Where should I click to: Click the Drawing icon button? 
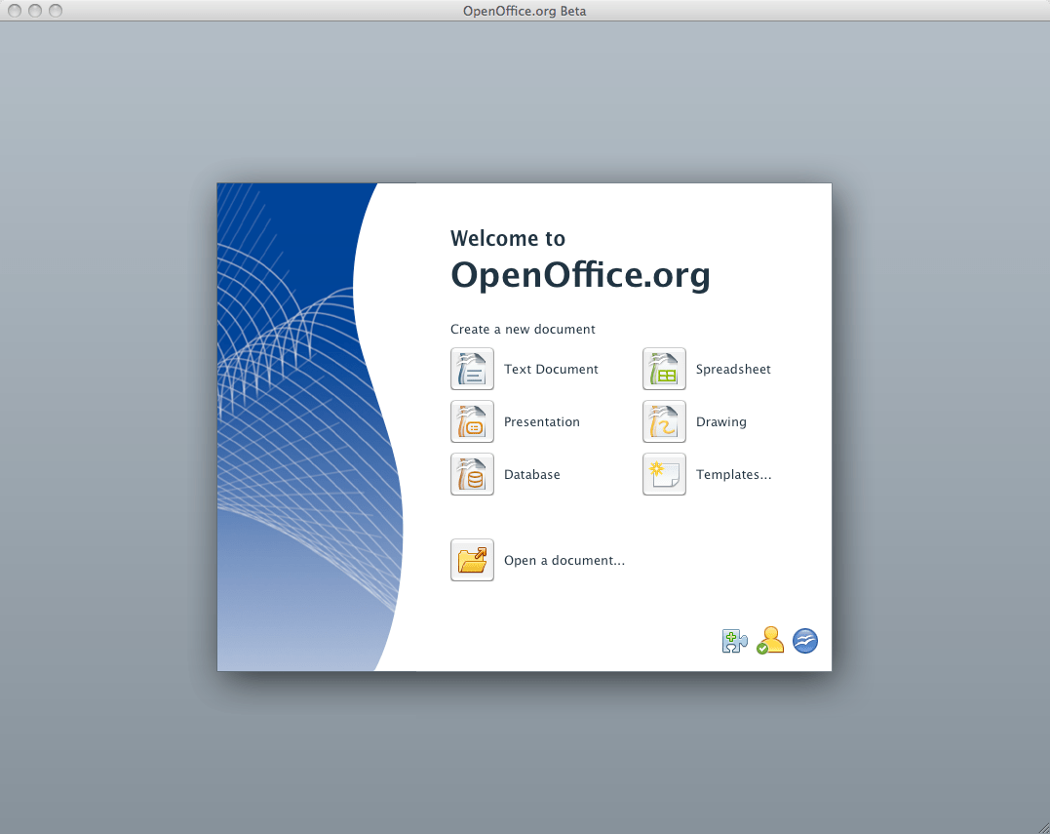pyautogui.click(x=664, y=421)
